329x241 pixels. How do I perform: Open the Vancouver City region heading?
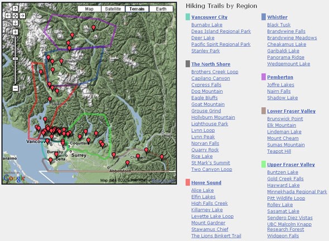point(210,17)
